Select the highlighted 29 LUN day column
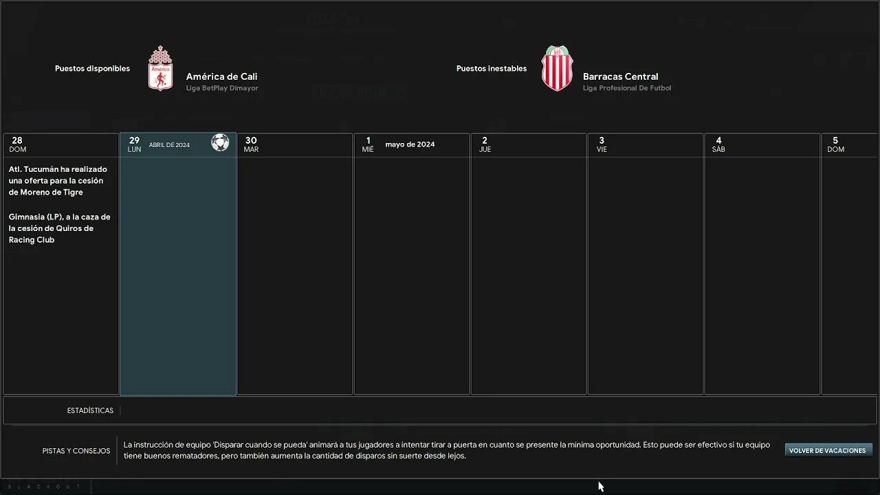This screenshot has width=880, height=495. 178,264
